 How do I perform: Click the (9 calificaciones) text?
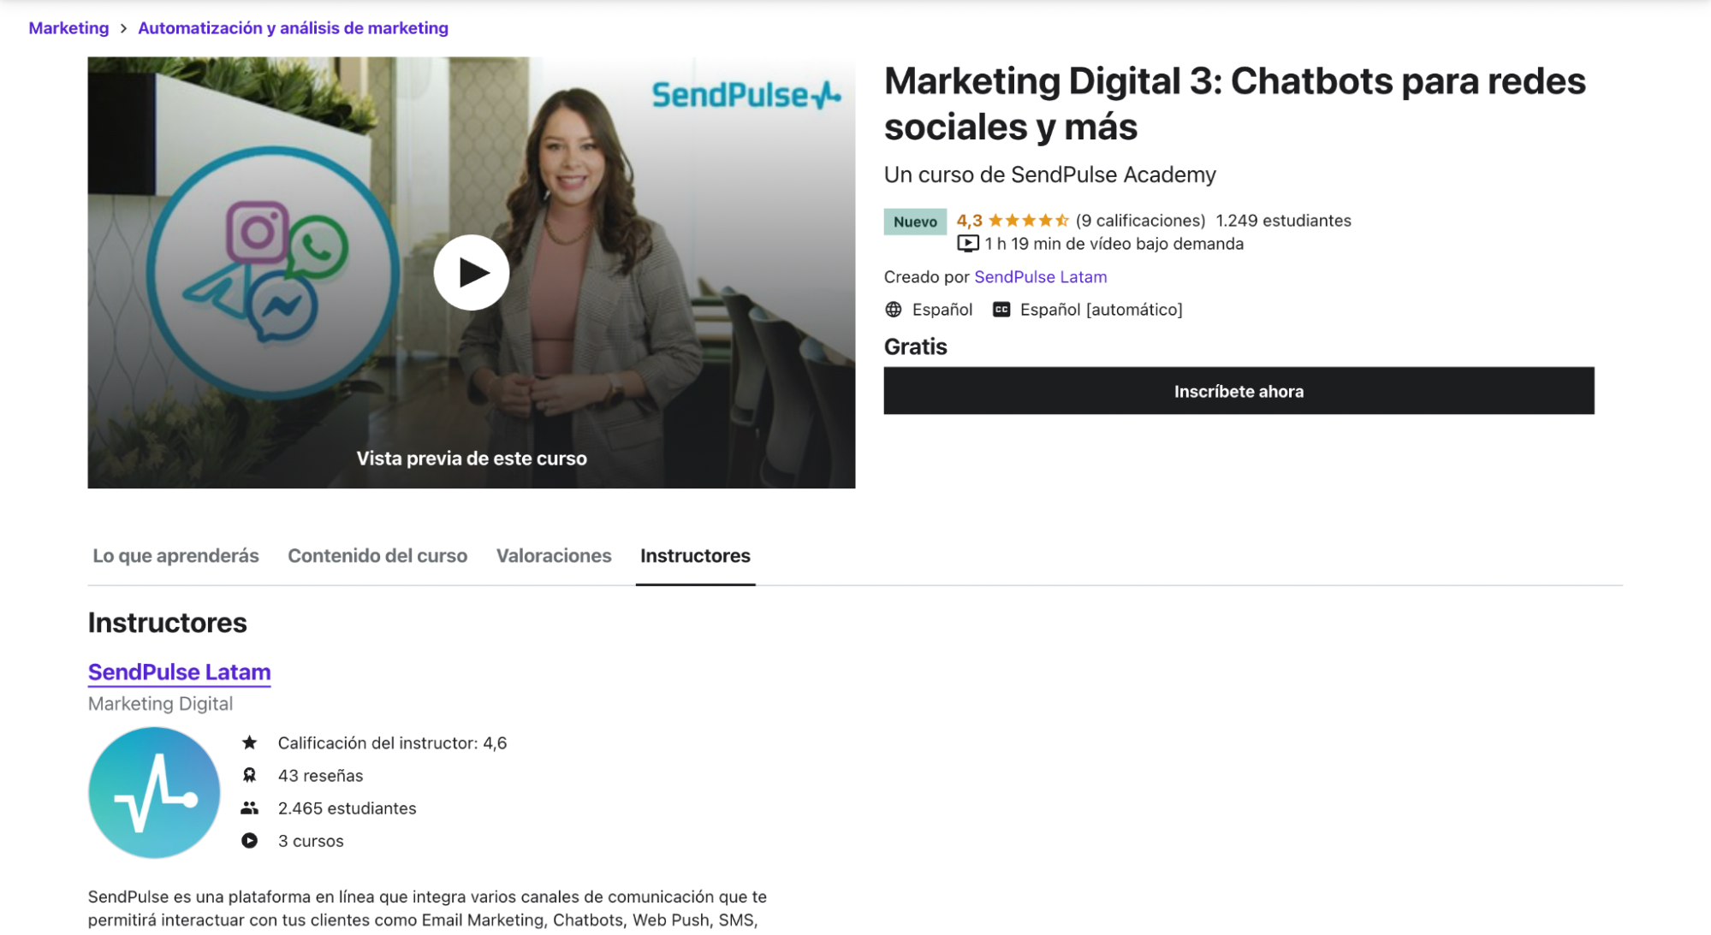click(1140, 221)
